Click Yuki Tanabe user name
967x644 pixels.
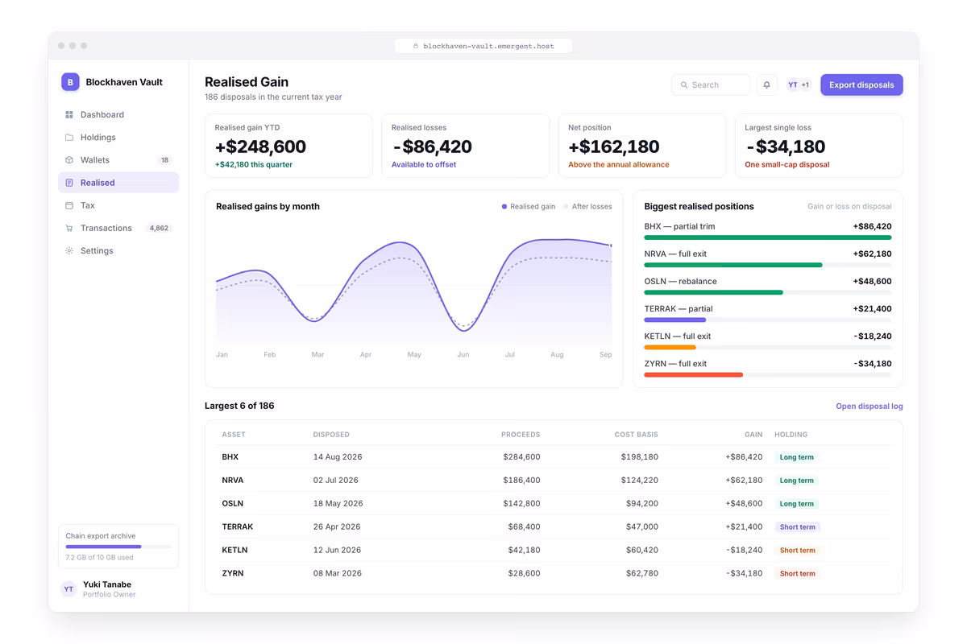(x=107, y=584)
